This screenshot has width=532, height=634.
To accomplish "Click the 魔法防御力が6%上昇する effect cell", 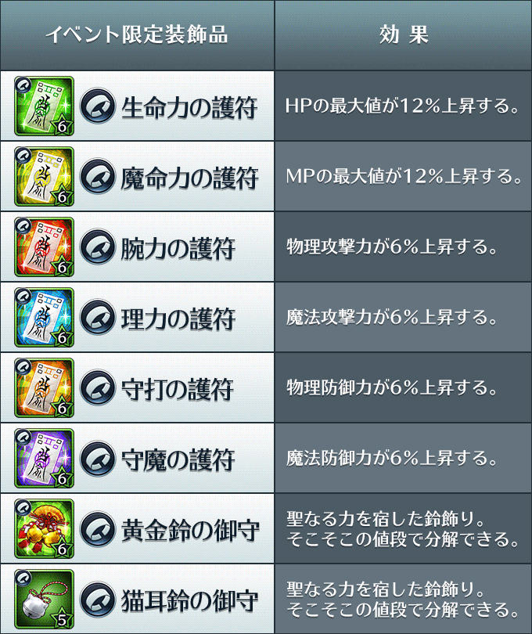I will [x=404, y=458].
